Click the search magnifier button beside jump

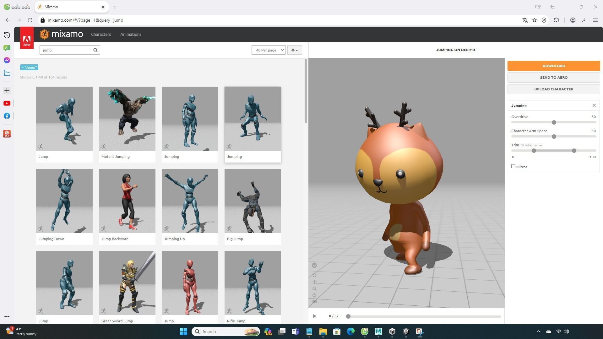pos(95,50)
